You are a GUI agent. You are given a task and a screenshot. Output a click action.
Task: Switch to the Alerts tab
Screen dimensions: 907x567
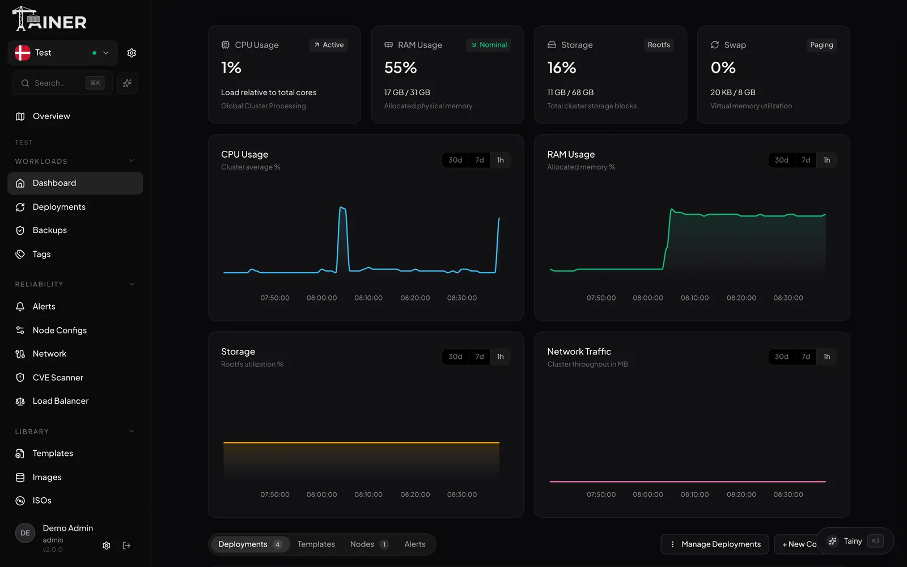pyautogui.click(x=415, y=544)
